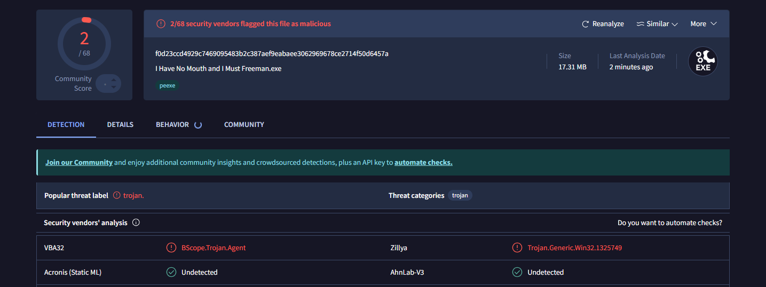Click the red alert icon next to VBA32 result
The image size is (766, 287).
171,248
